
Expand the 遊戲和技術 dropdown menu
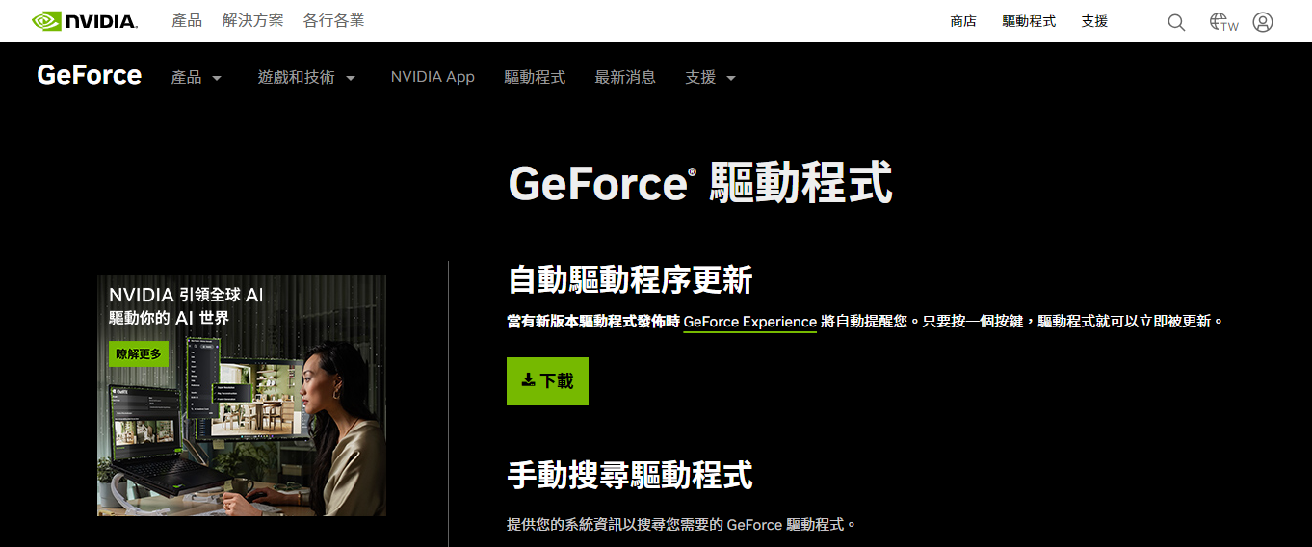click(306, 77)
